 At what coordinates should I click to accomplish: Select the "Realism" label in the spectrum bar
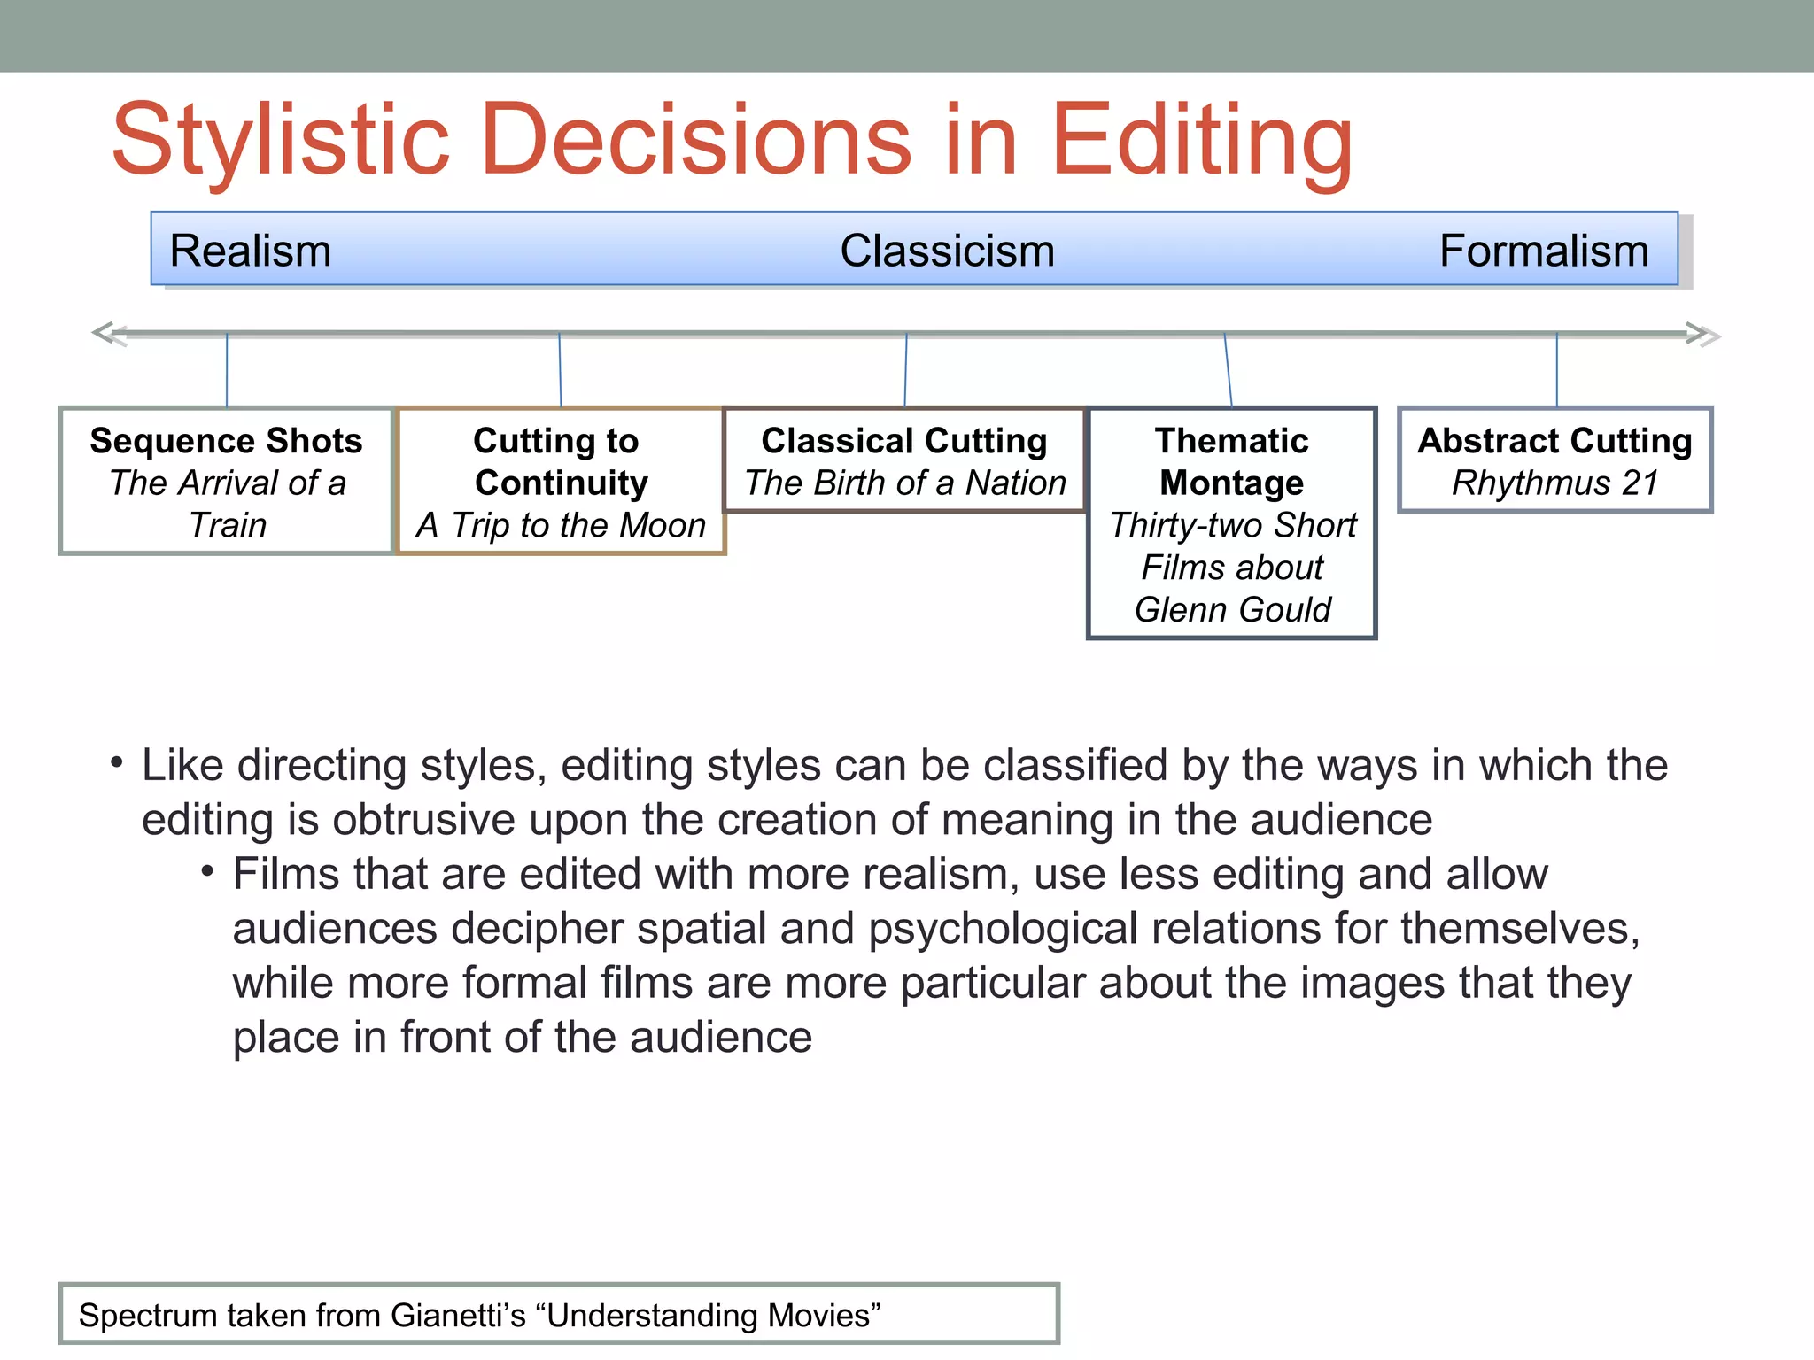(251, 251)
